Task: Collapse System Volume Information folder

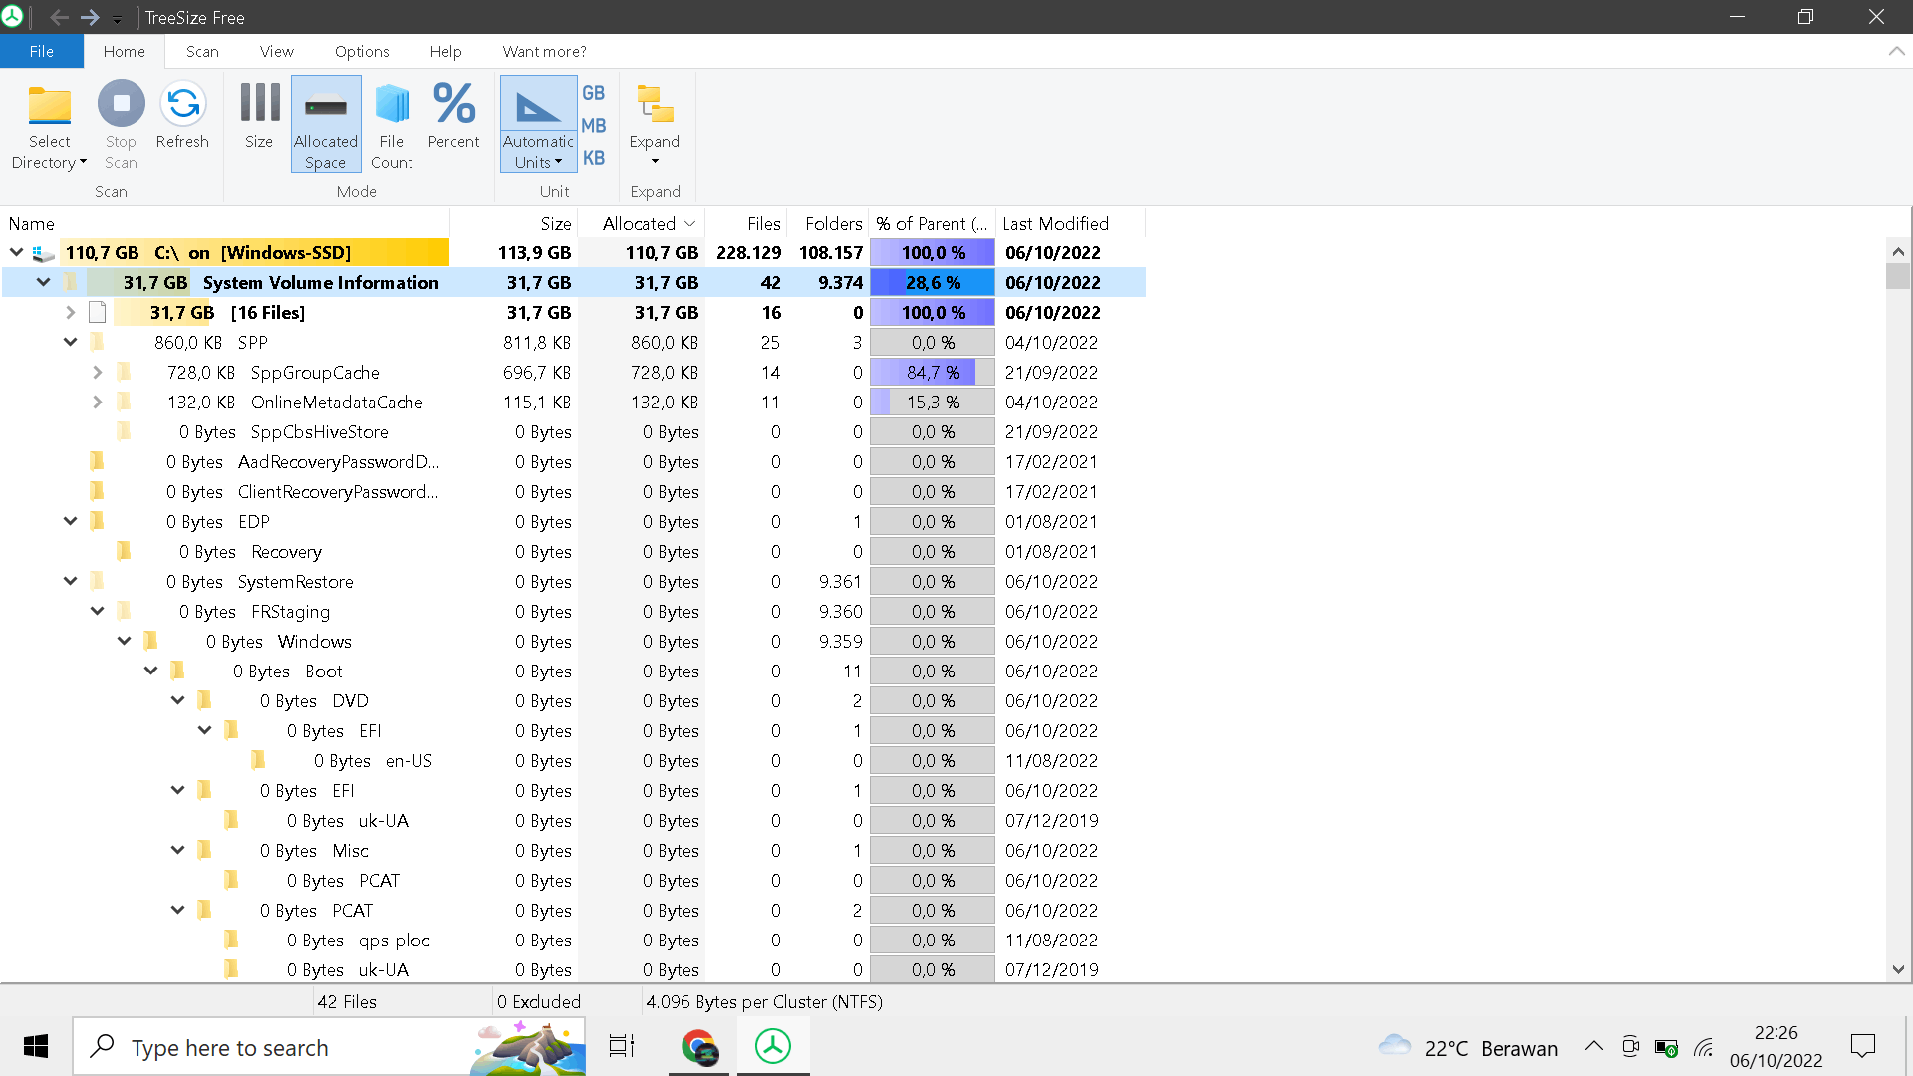Action: point(43,283)
